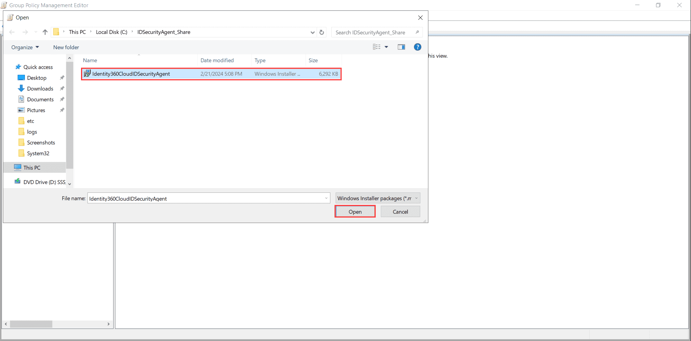Select Quick access in navigation pane
This screenshot has width=691, height=341.
coord(38,67)
